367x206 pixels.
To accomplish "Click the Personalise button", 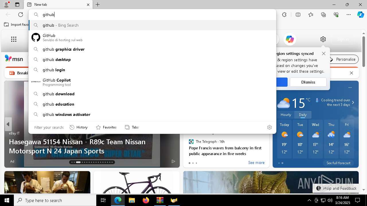I will 343,59.
